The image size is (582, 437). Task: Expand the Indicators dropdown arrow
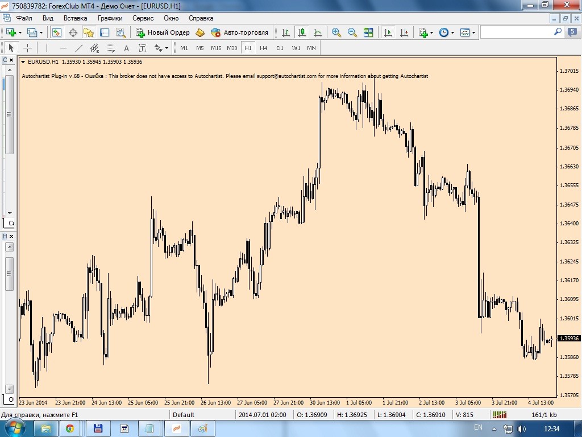pos(432,32)
